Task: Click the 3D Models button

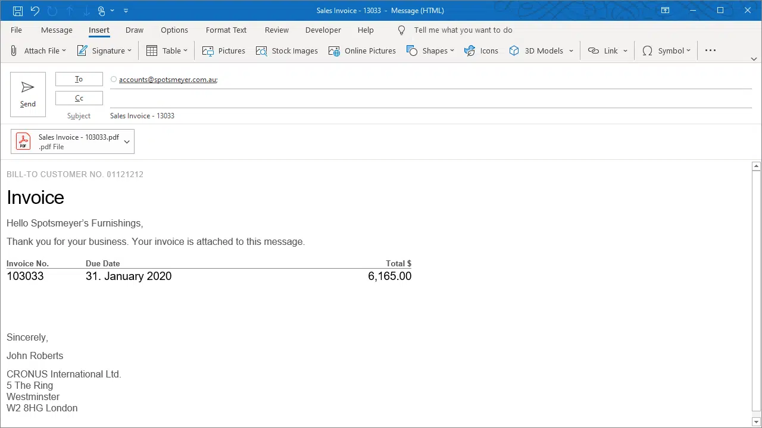Action: 536,51
